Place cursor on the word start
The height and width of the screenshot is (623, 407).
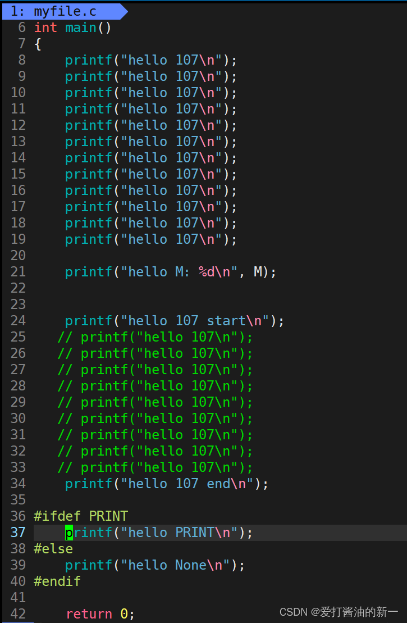pyautogui.click(x=226, y=321)
